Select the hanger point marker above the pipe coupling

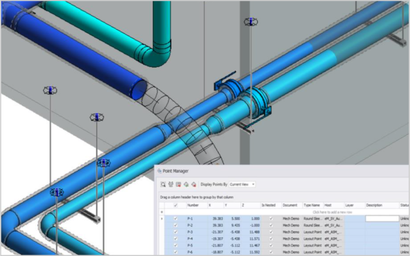pyautogui.click(x=251, y=22)
